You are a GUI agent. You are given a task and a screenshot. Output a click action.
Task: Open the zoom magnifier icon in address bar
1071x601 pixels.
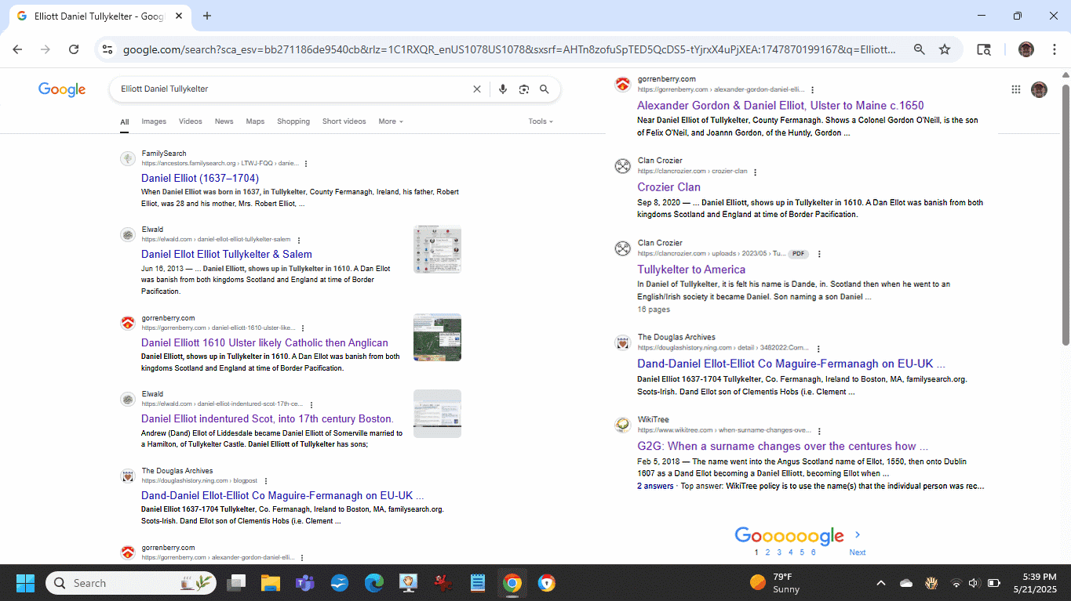920,49
